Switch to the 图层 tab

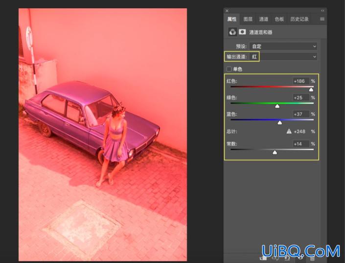coord(248,19)
